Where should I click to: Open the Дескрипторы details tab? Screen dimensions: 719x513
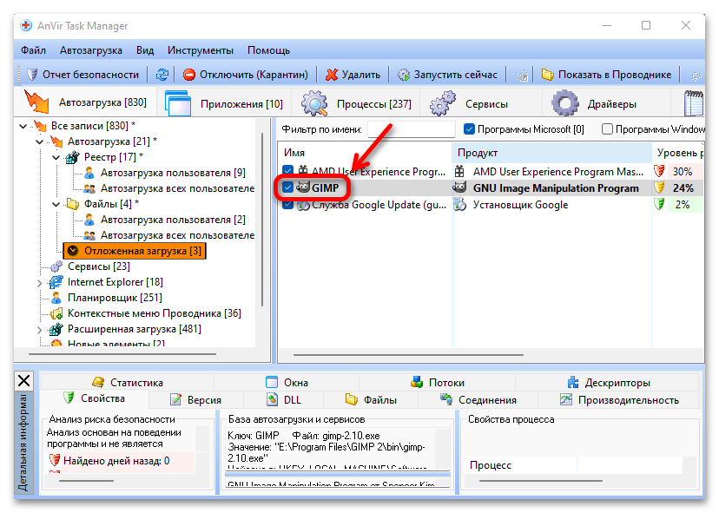609,382
